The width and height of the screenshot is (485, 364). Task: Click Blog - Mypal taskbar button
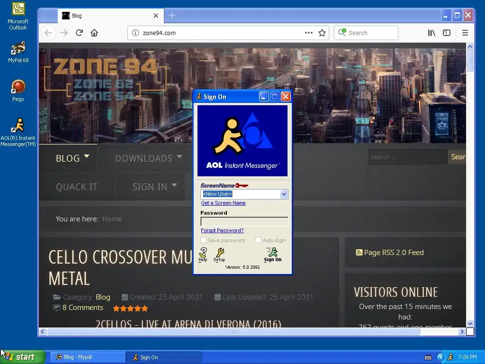pos(88,357)
